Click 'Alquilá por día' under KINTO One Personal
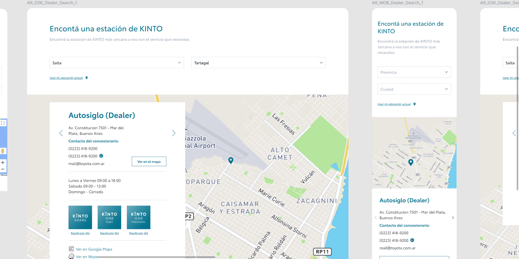Viewport: 519px width, 259px height. pos(138,233)
